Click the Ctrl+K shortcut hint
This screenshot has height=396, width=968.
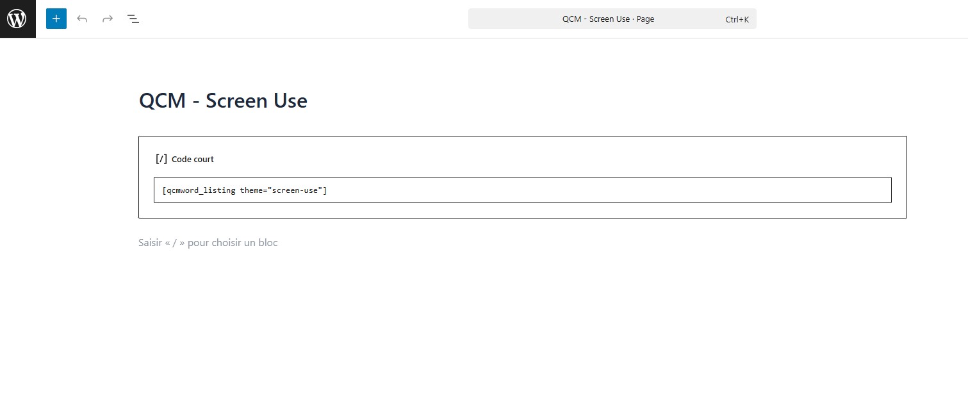(737, 19)
